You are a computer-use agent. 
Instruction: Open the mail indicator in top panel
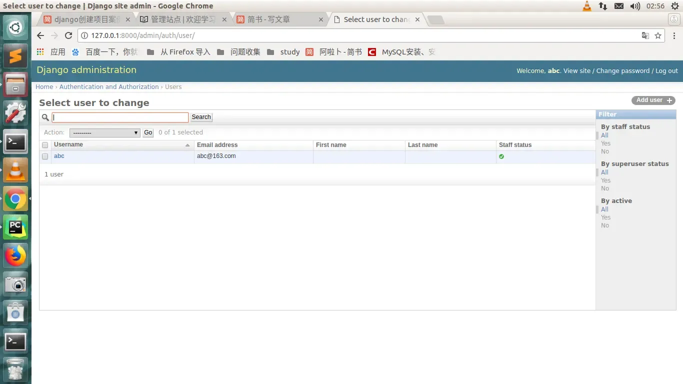619,6
